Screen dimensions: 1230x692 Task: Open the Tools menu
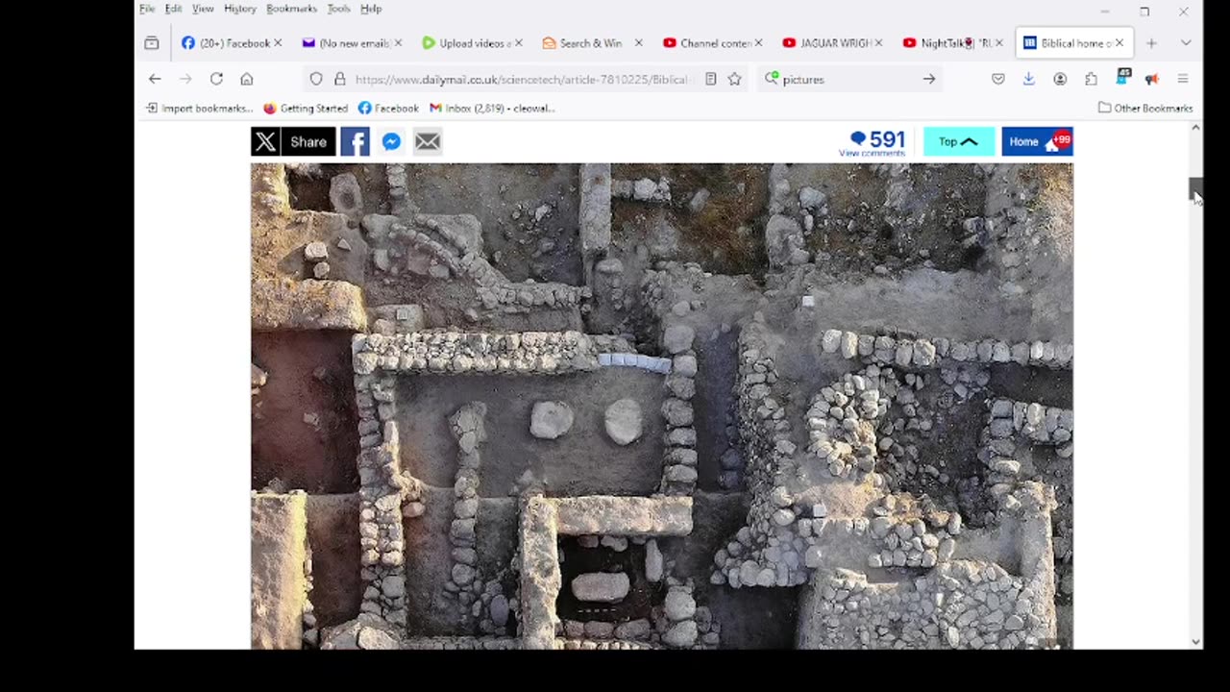(x=338, y=9)
